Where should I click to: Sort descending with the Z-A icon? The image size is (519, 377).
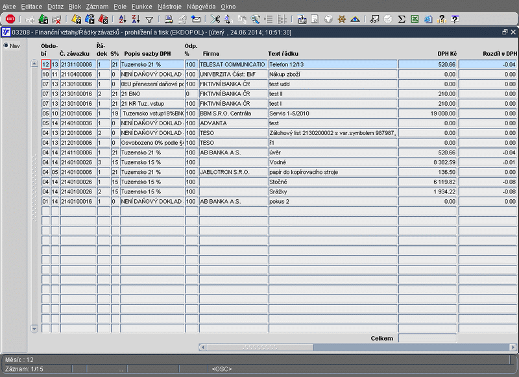point(135,19)
